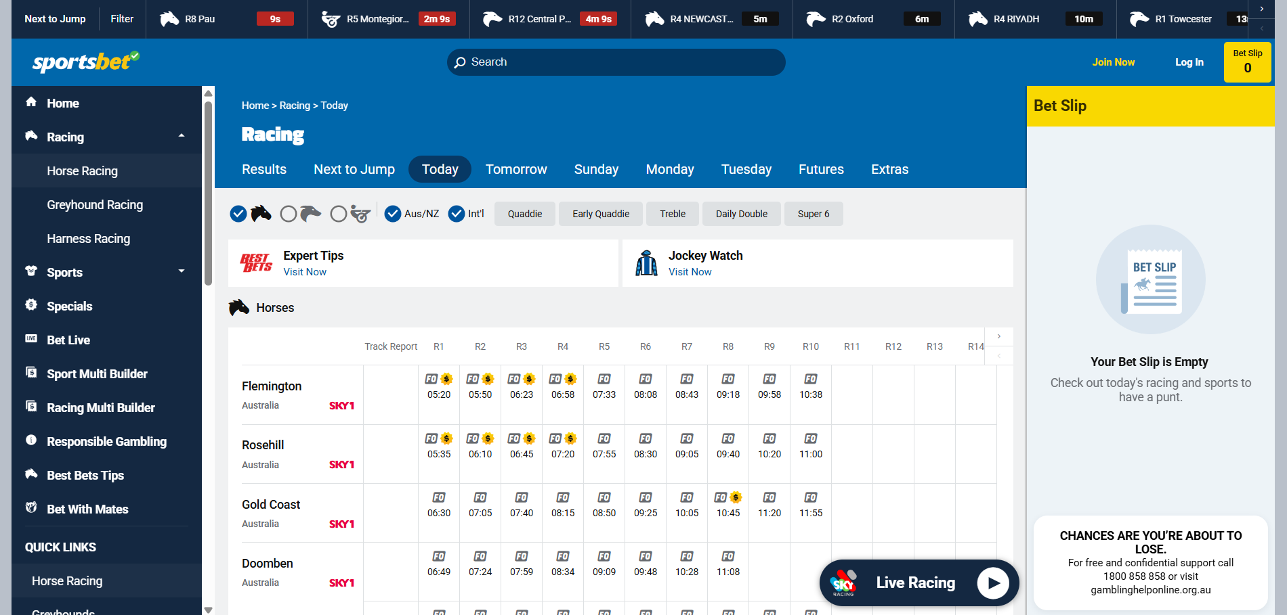Click the R8 Pau horse icon
The image size is (1287, 615).
[169, 19]
